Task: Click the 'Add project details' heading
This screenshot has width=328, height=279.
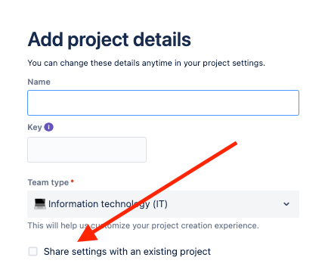Action: pos(110,39)
